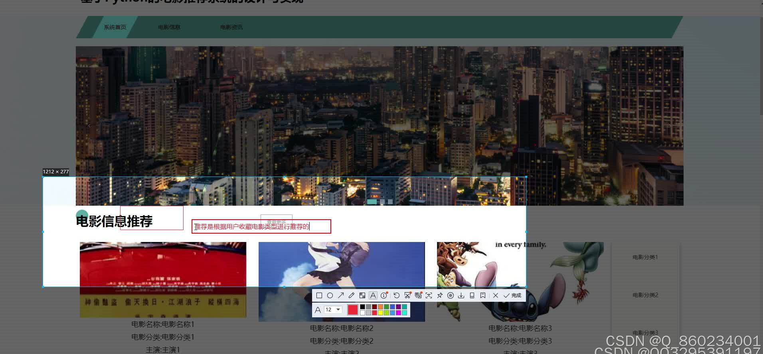Pick the purple color swatch
The width and height of the screenshot is (763, 354).
coord(398,307)
